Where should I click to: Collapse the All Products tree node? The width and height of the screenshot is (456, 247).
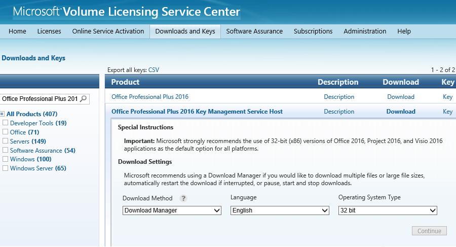point(3,114)
